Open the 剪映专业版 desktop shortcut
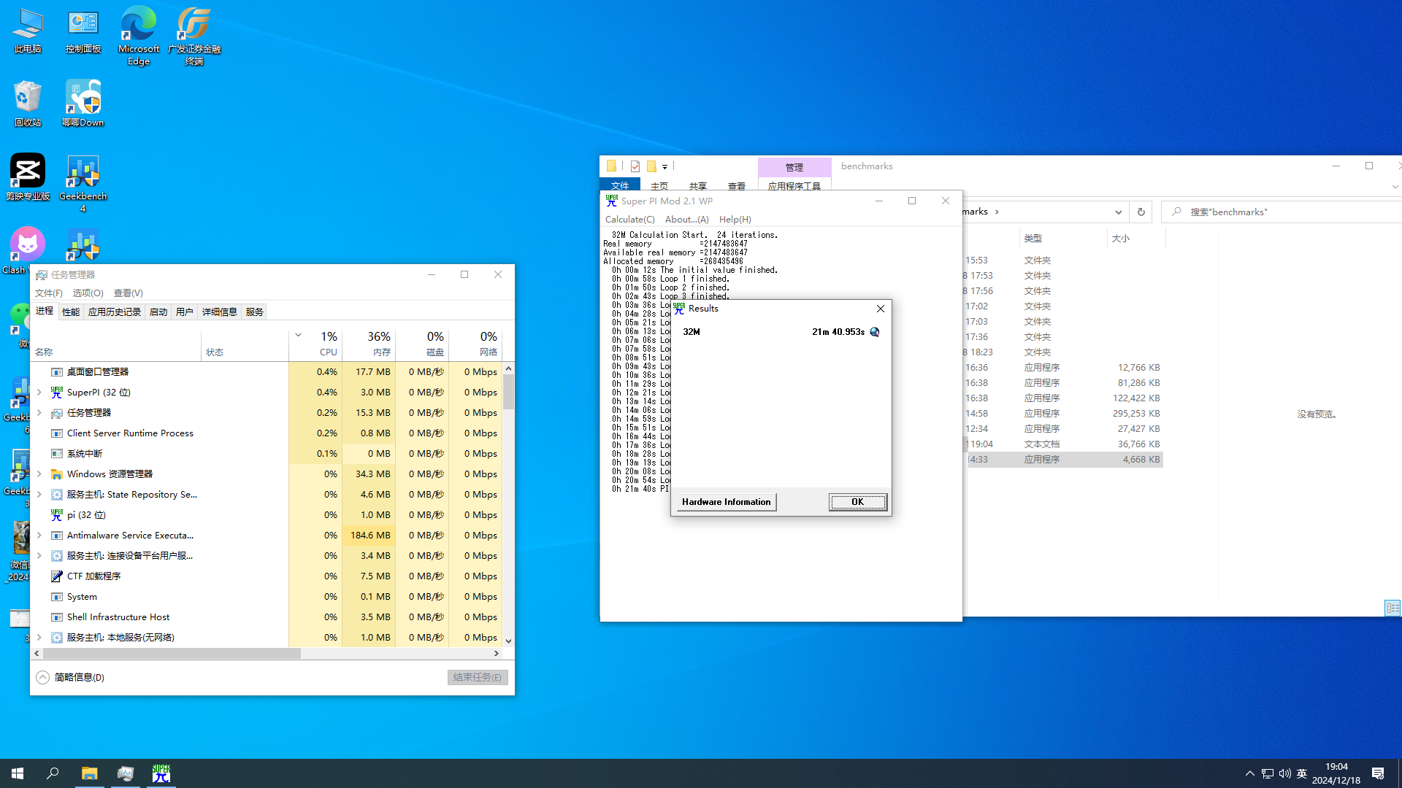 28,177
